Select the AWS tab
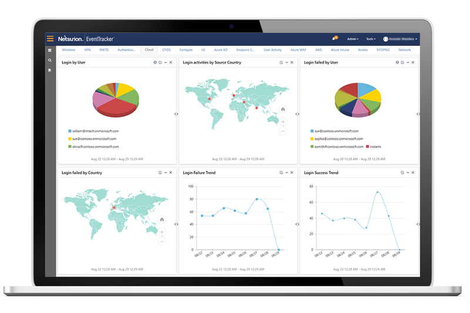Screen dimensions: 470x313 318,50
